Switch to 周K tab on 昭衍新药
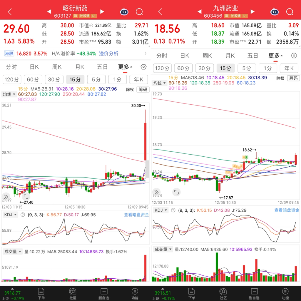Viewport: 301px width, 301px height. coord(57,67)
